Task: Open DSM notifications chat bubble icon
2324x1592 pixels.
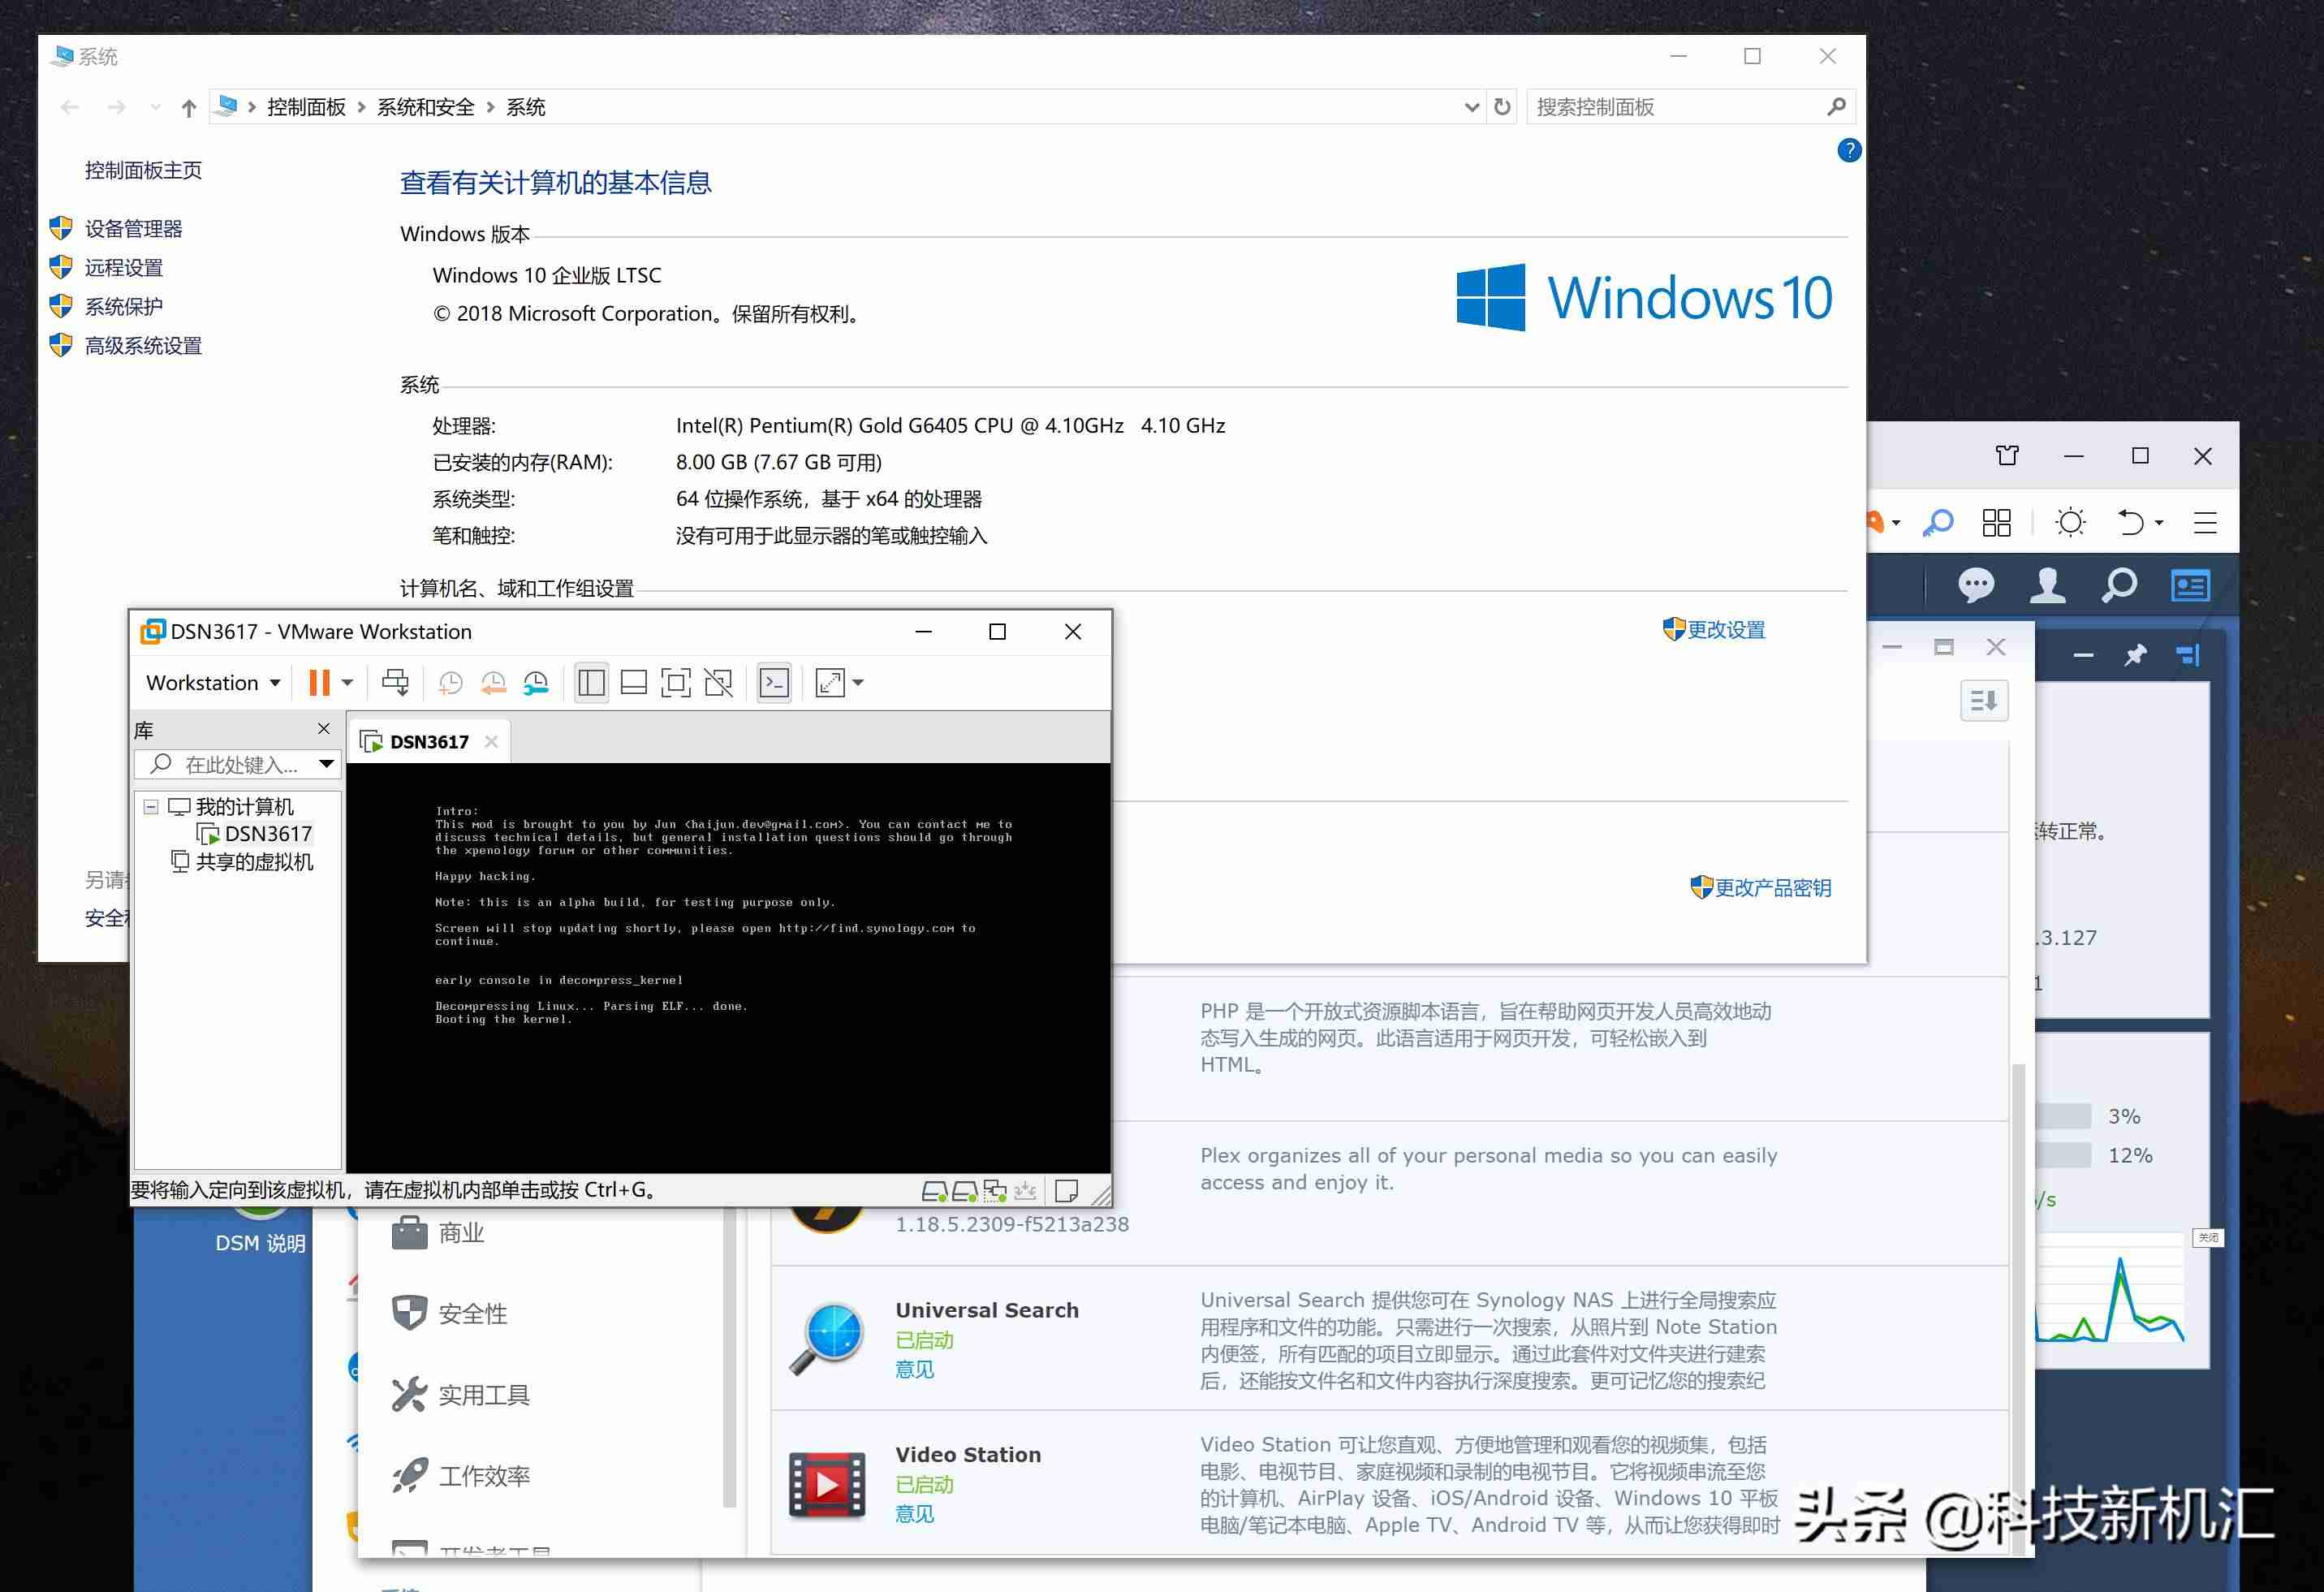Action: (1976, 586)
